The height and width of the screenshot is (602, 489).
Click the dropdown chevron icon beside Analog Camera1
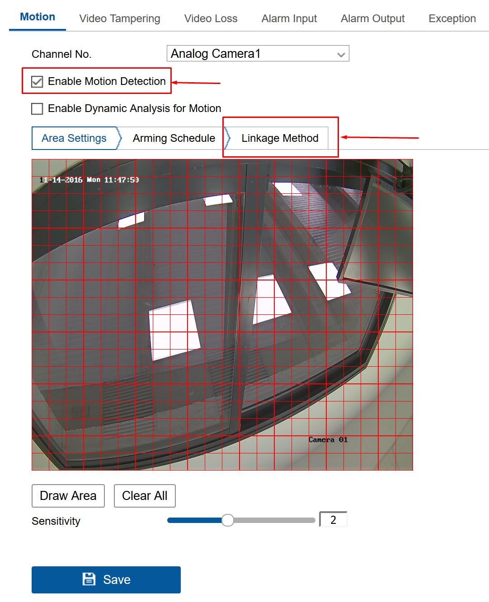click(x=341, y=55)
